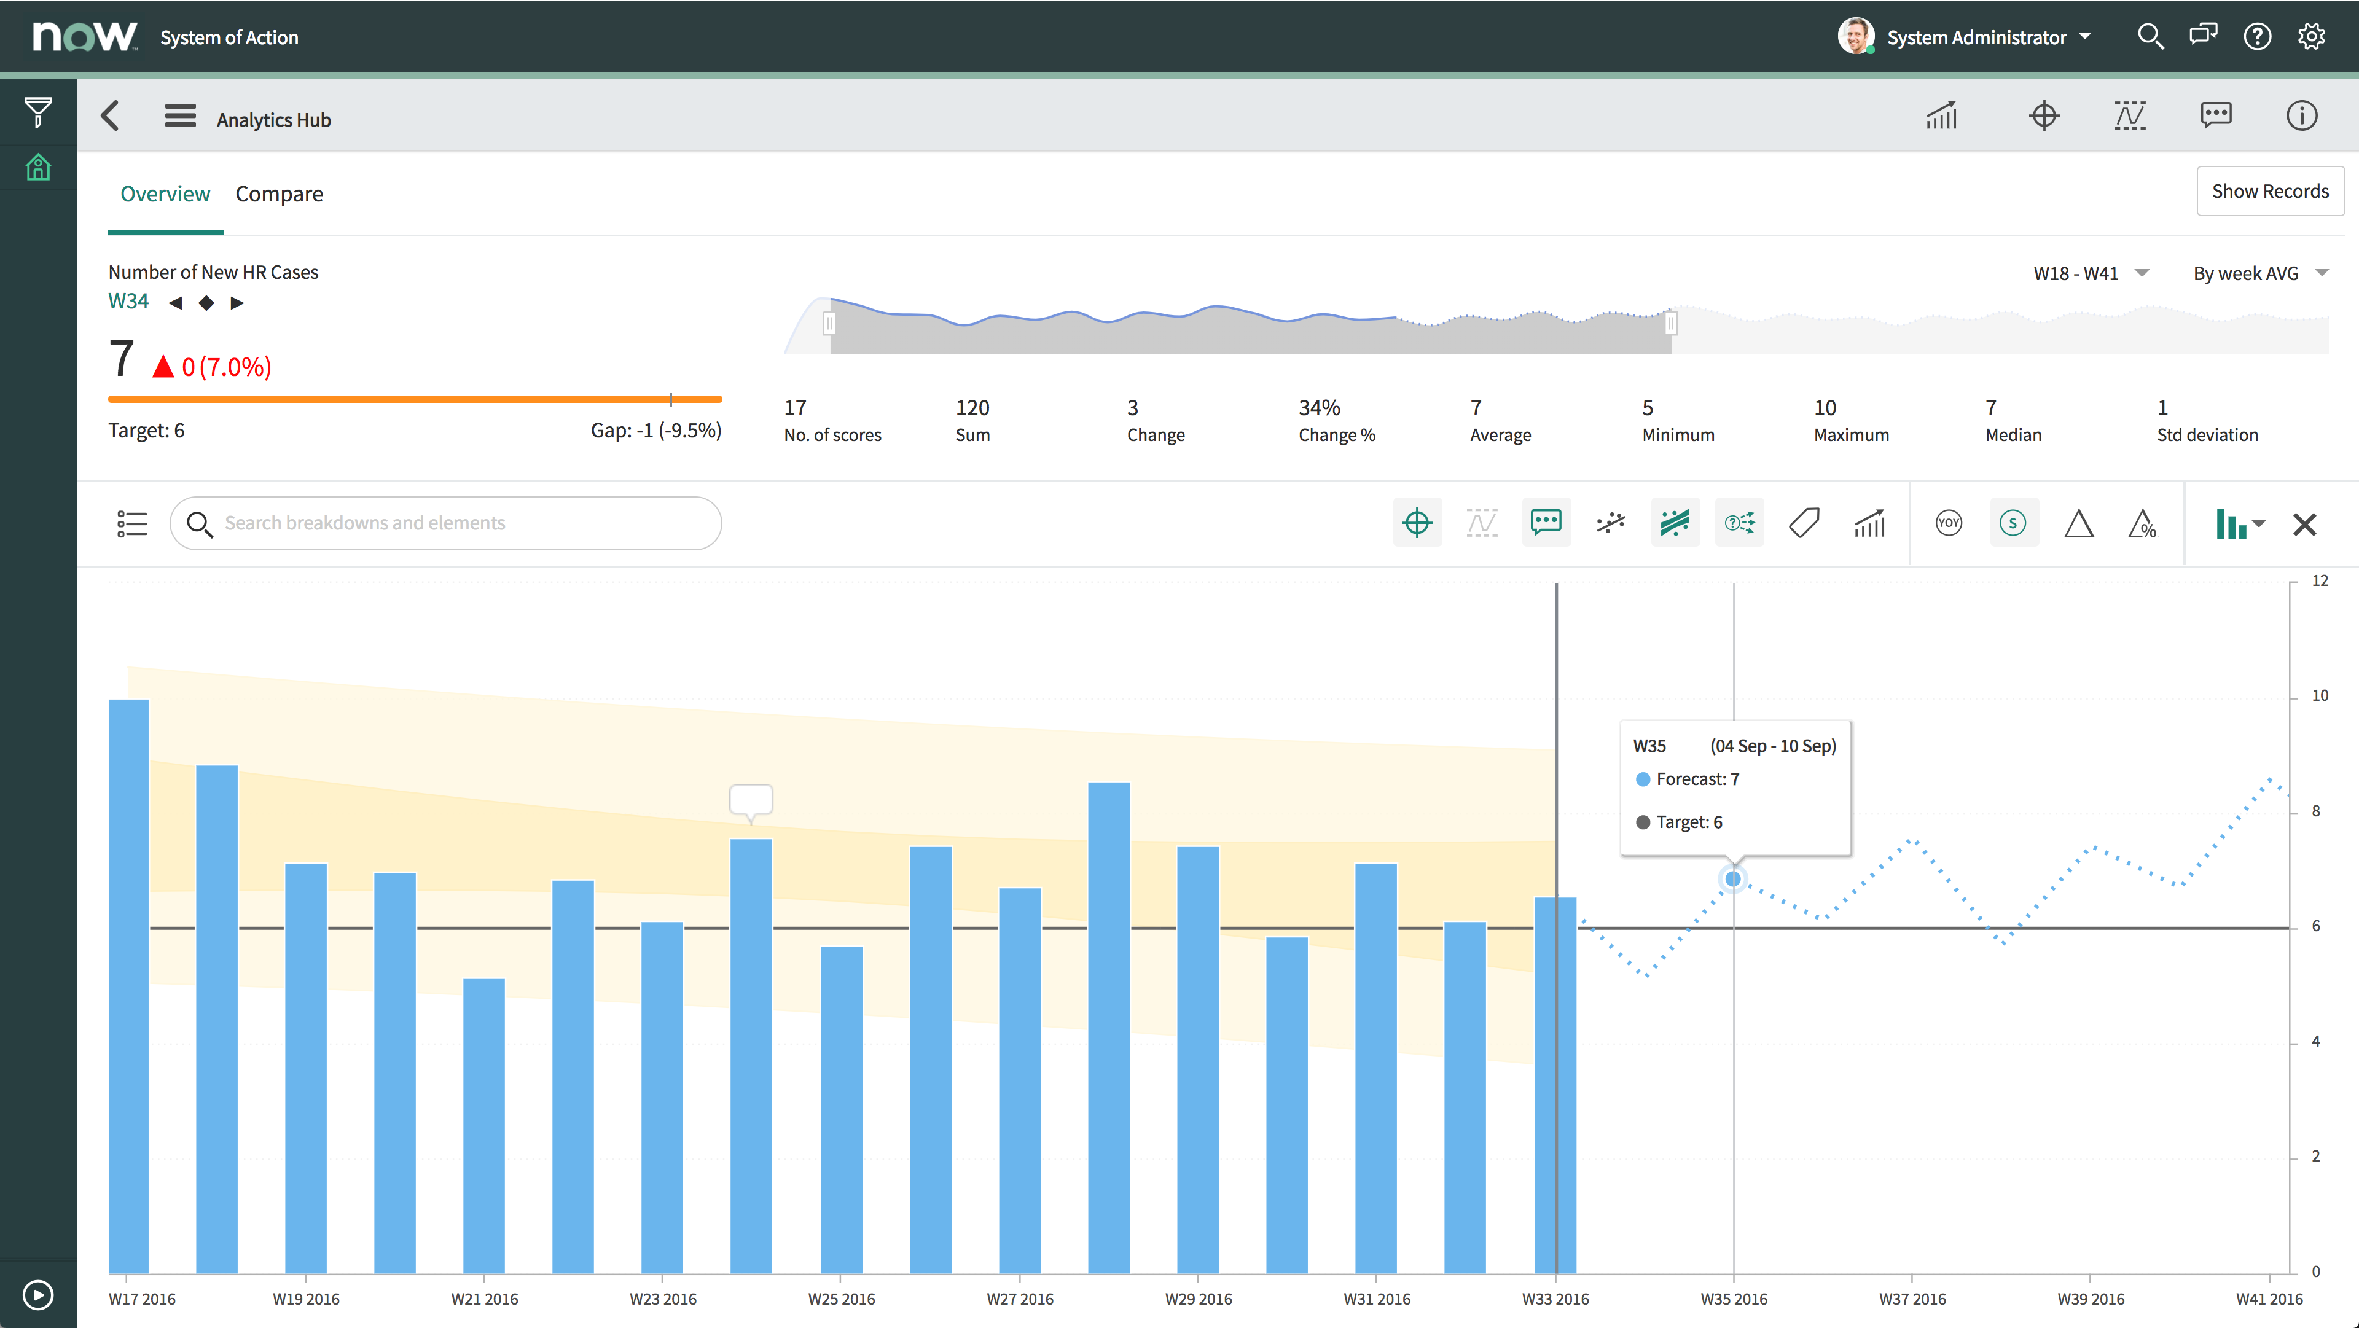Click the filter icon in the left sidebar

click(39, 112)
